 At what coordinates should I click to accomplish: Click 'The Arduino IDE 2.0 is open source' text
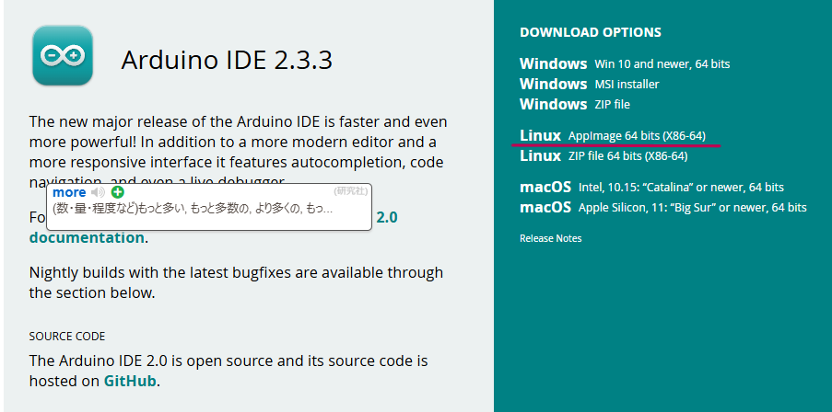[229, 371]
